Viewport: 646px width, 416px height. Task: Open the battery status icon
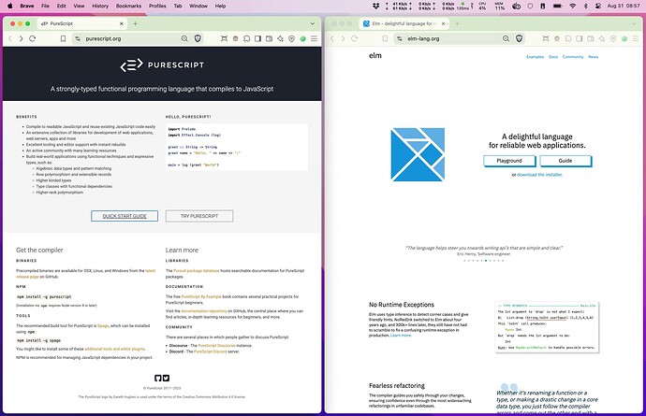coord(557,6)
